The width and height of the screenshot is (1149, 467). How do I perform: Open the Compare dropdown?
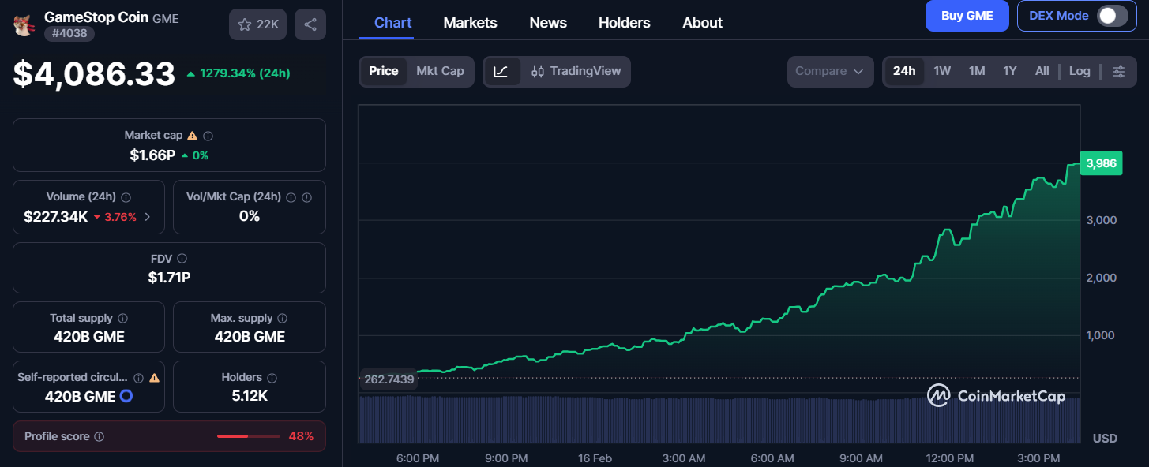tap(830, 71)
